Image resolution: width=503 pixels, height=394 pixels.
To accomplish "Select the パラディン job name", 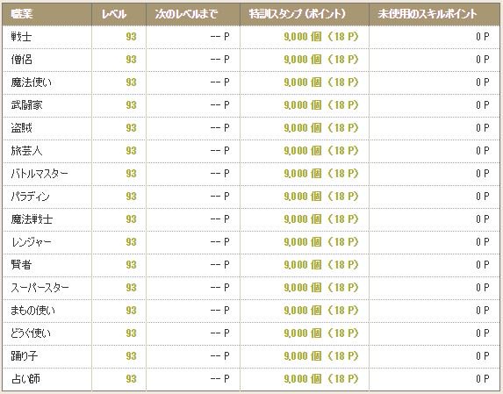I will (x=30, y=197).
